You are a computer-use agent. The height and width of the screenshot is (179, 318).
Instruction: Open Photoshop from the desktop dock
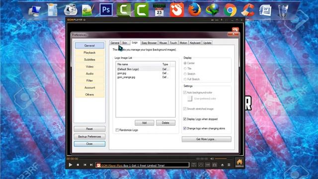(106, 9)
